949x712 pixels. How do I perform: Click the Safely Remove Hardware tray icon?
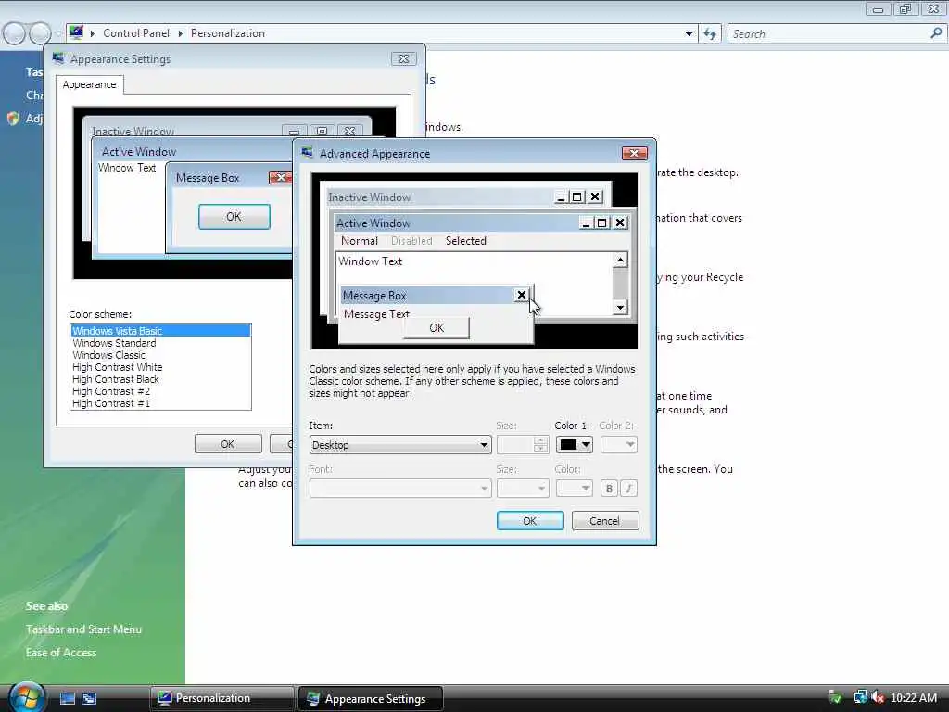pos(835,697)
